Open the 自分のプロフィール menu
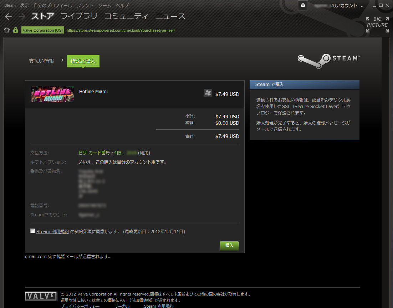The height and width of the screenshot is (308, 393). (53, 5)
